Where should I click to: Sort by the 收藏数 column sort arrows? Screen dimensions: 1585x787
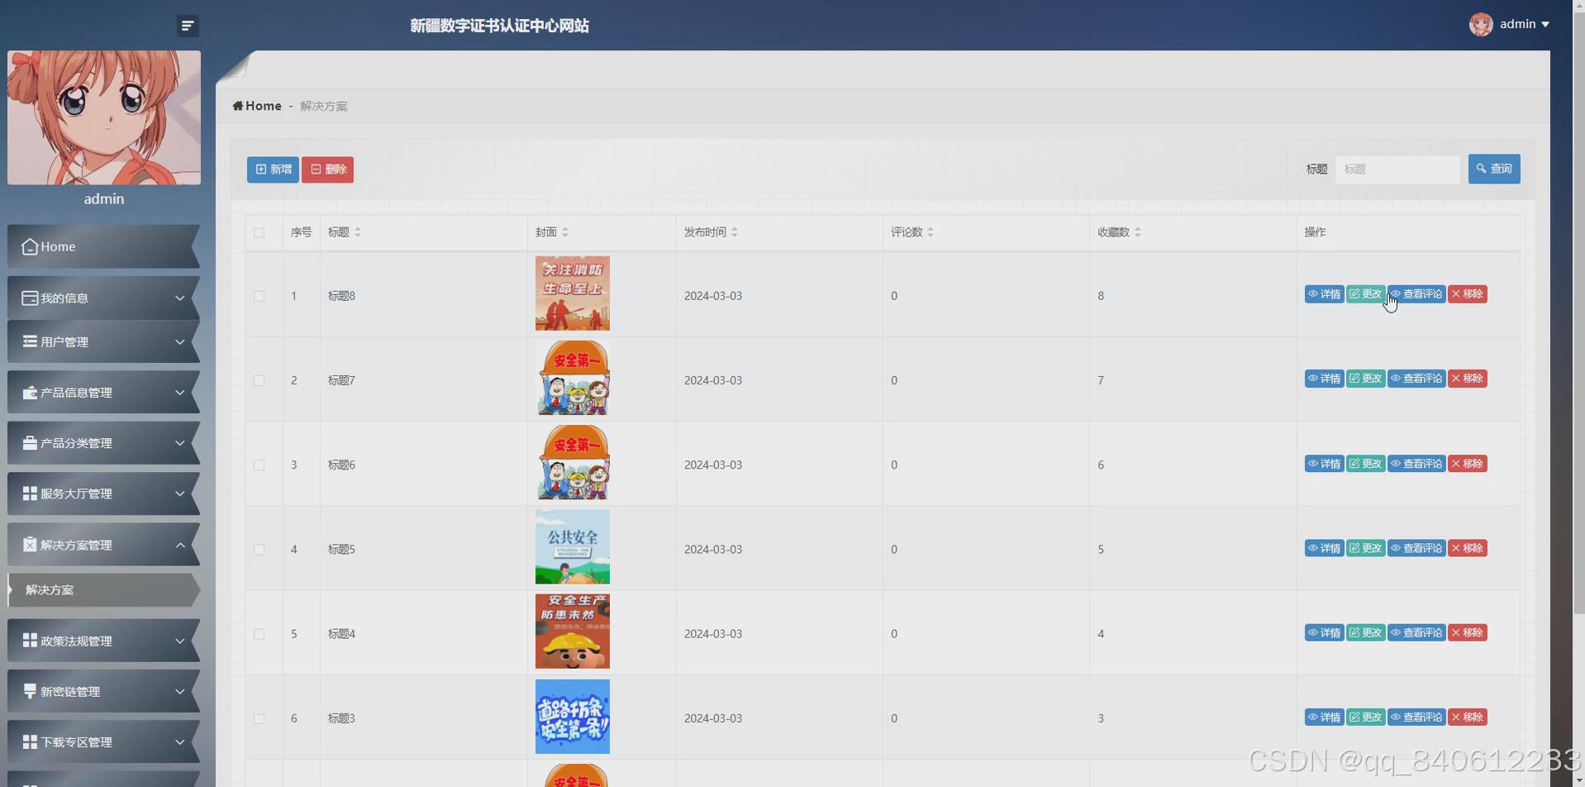click(x=1138, y=232)
